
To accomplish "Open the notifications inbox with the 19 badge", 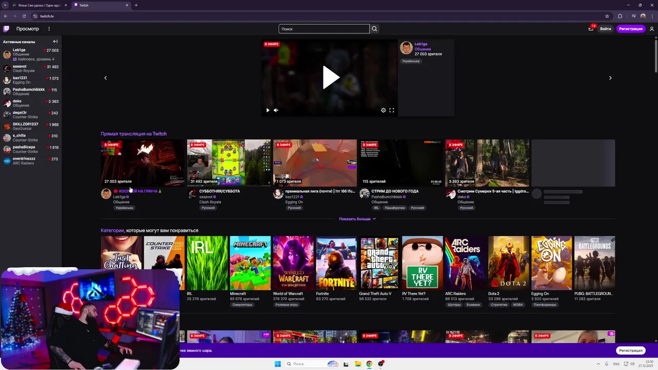I will pyautogui.click(x=591, y=29).
